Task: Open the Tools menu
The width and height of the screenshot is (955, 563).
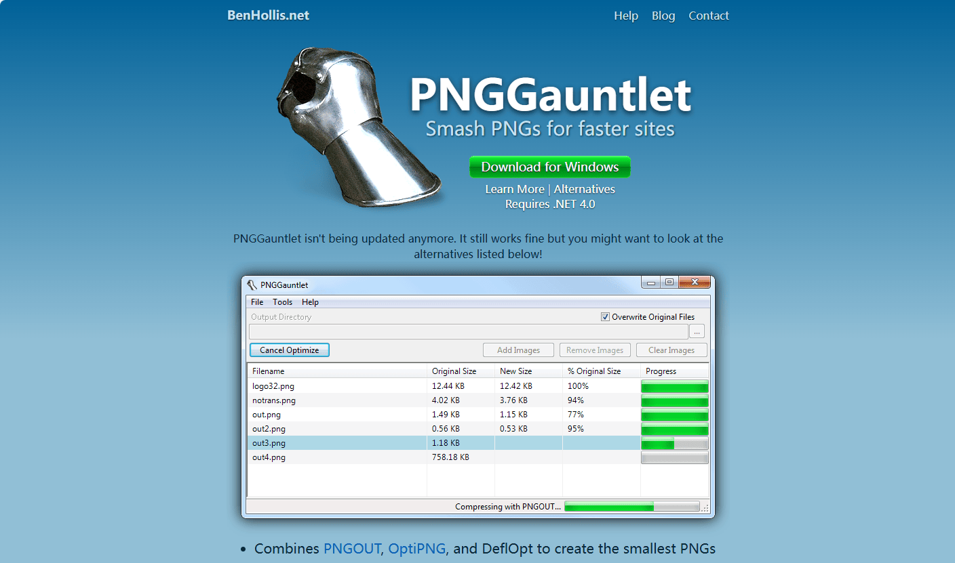Action: coord(282,302)
